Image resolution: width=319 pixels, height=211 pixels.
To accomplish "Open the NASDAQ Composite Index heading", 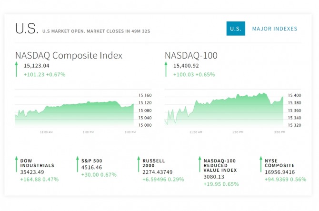I will click(x=69, y=55).
